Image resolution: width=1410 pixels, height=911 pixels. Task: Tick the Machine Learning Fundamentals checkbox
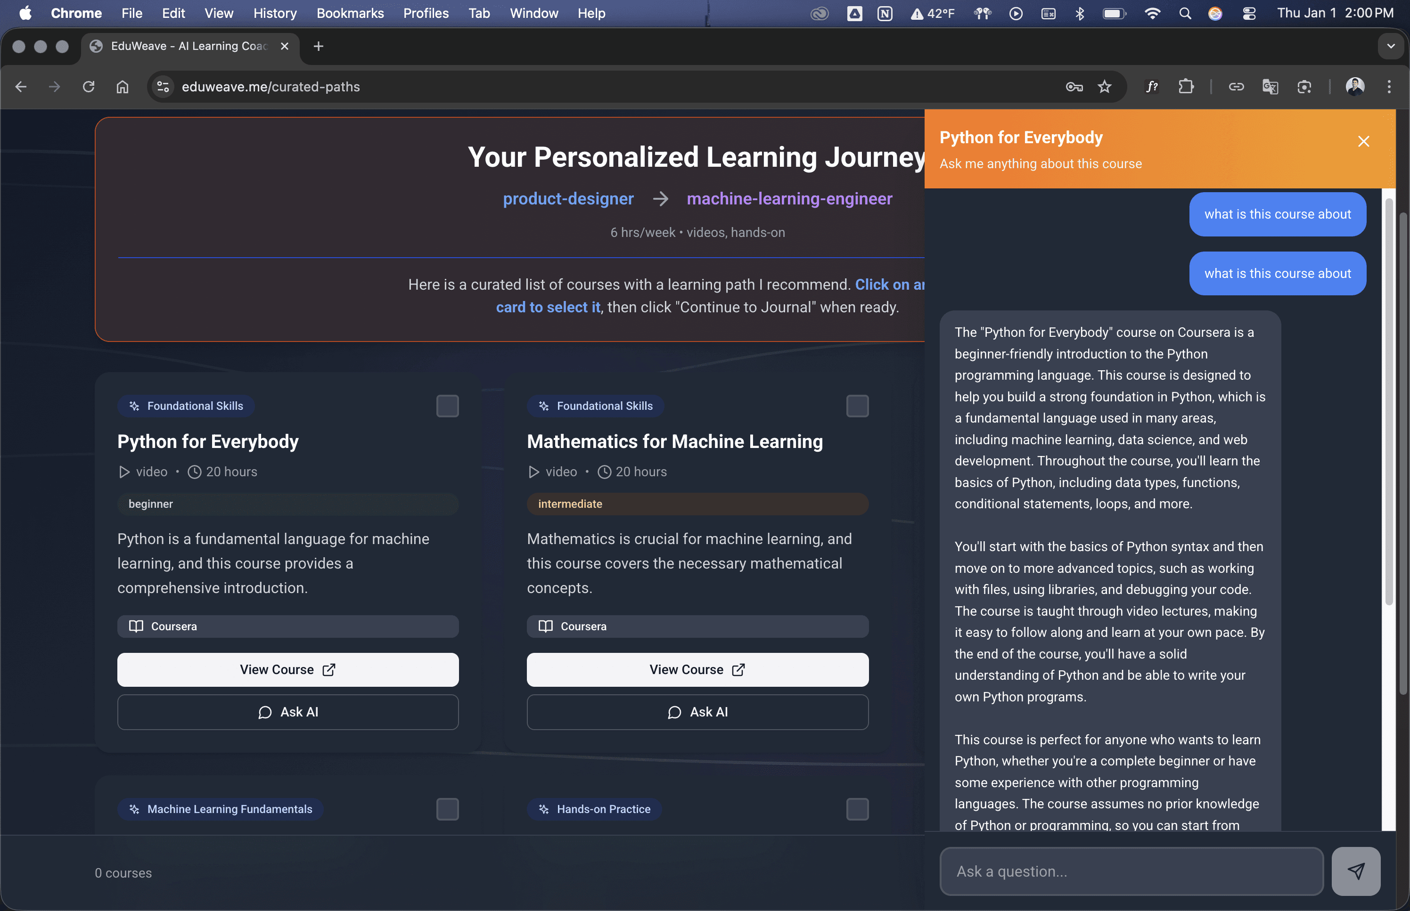tap(447, 809)
